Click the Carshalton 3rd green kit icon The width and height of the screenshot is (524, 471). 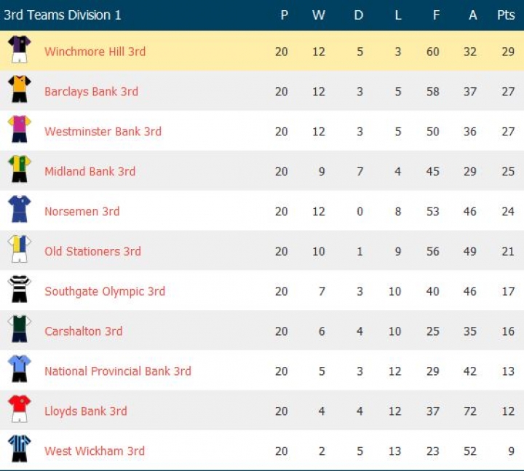tap(20, 331)
